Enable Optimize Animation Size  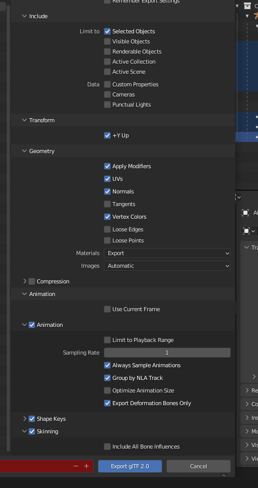point(107,391)
